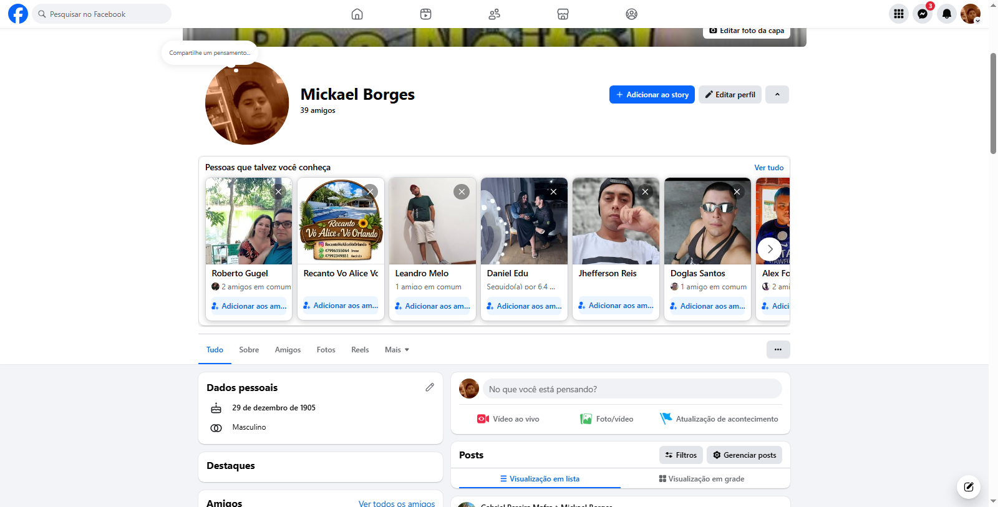Open Ver tudo suggestions link
Image resolution: width=998 pixels, height=507 pixels.
pyautogui.click(x=769, y=168)
